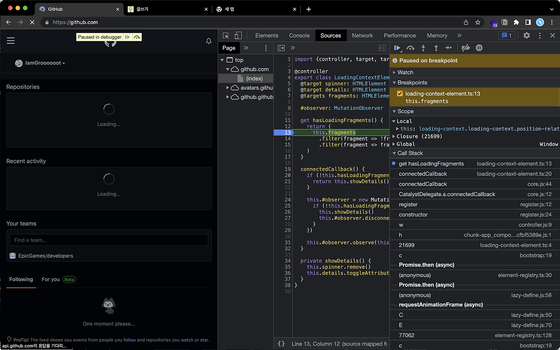Uncheck loading-context-element.ts:13 breakpoint
This screenshot has width=560, height=350.
pos(400,94)
